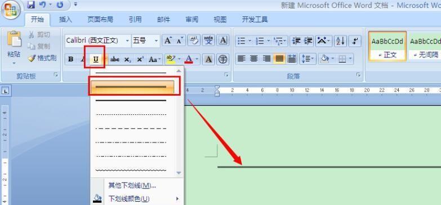The image size is (441, 205).
Task: Open the 页面布局 ribbon tab
Action: pos(100,19)
